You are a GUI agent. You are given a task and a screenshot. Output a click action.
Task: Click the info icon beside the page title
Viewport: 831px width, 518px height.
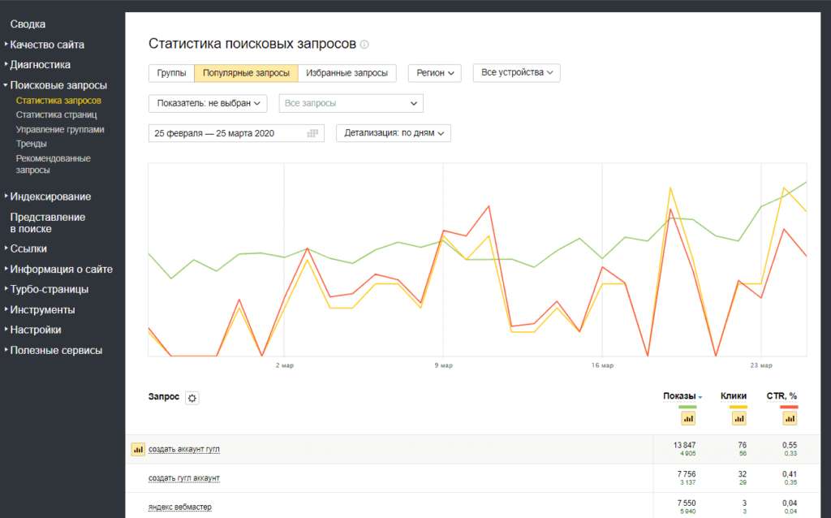[364, 45]
